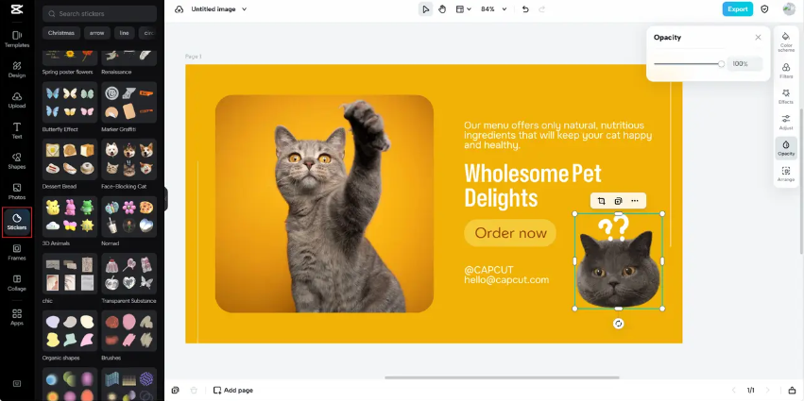Click the shield privacy icon
Viewport: 804px width, 401px height.
click(764, 9)
